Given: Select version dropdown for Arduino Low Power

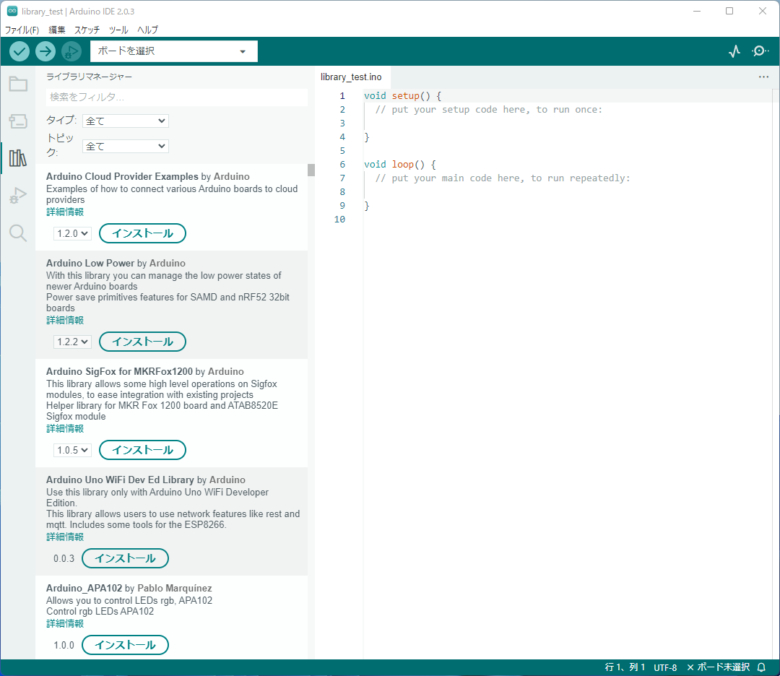Looking at the screenshot, I should pos(72,342).
